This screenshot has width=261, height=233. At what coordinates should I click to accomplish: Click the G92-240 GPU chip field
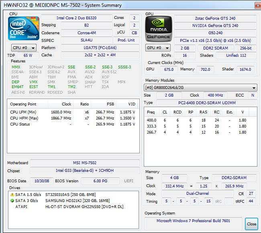(215, 33)
